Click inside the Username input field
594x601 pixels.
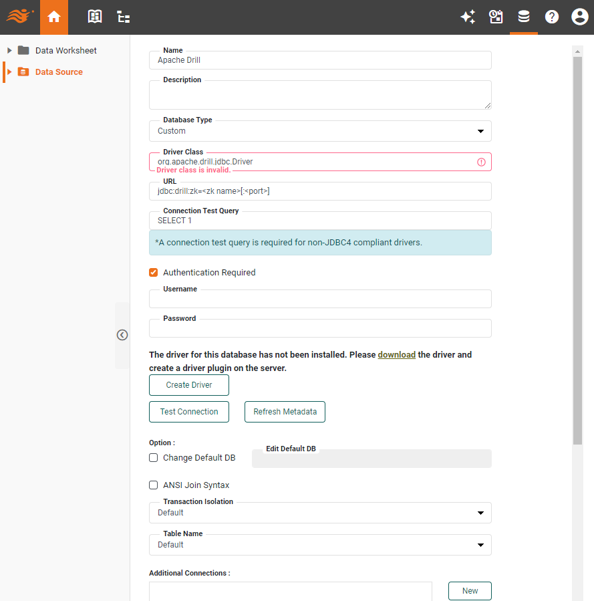pyautogui.click(x=319, y=298)
